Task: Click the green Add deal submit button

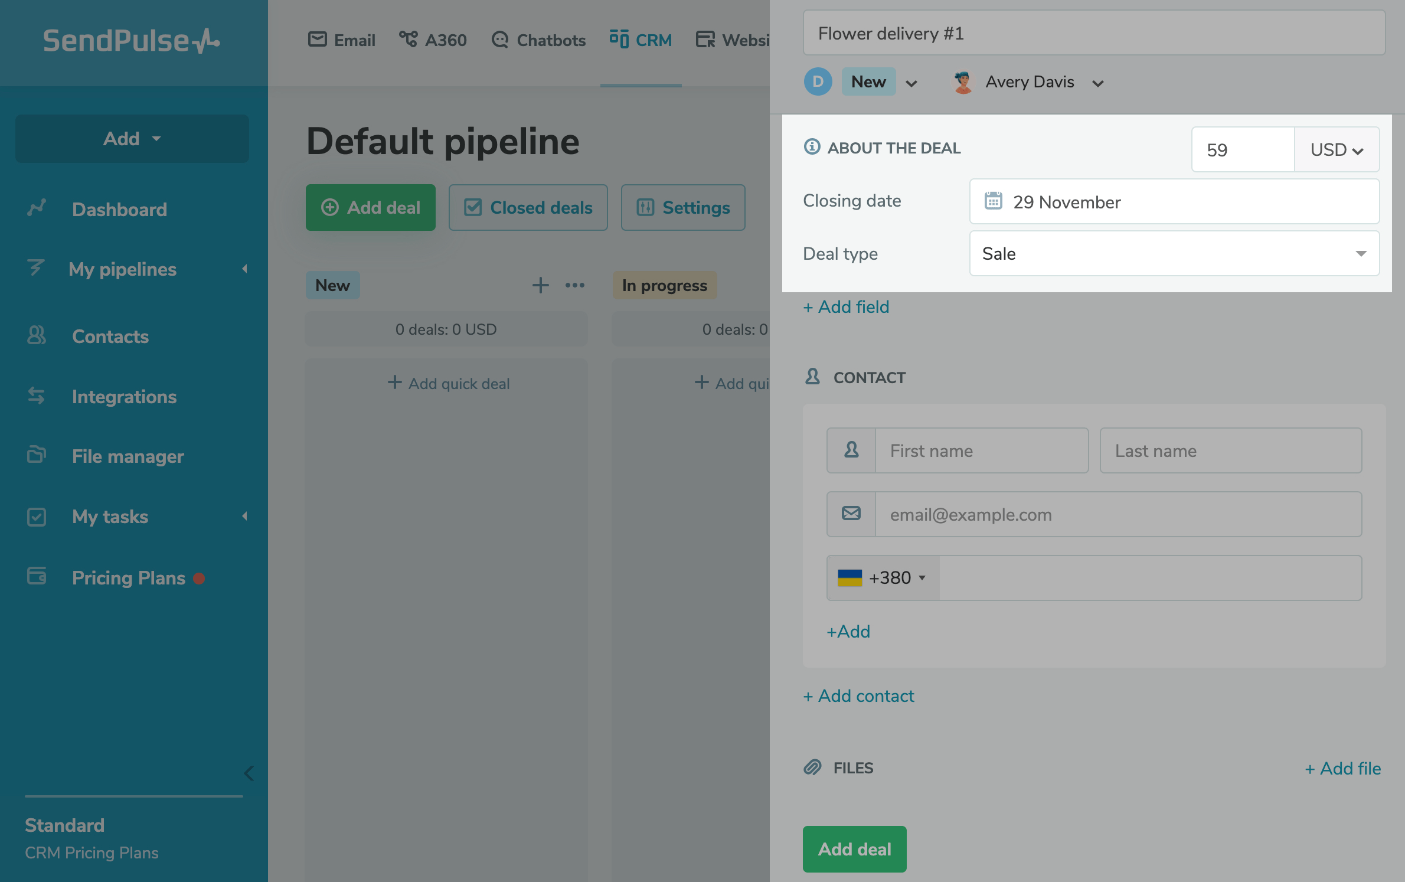Action: pyautogui.click(x=854, y=849)
